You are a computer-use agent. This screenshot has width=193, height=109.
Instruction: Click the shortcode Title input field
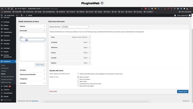point(33,40)
